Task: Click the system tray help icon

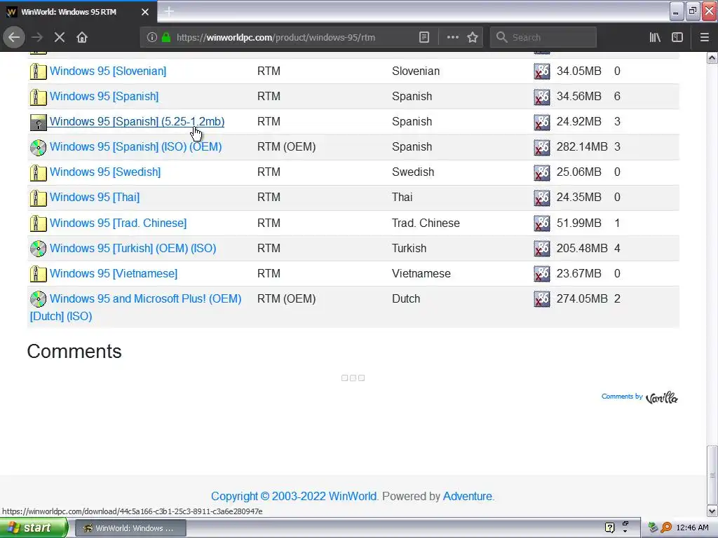Action: pyautogui.click(x=609, y=528)
